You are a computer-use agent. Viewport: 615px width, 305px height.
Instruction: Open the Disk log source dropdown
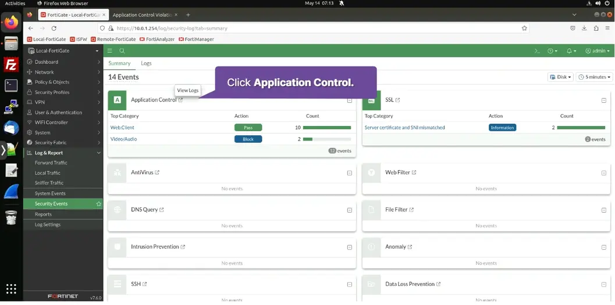pyautogui.click(x=560, y=77)
